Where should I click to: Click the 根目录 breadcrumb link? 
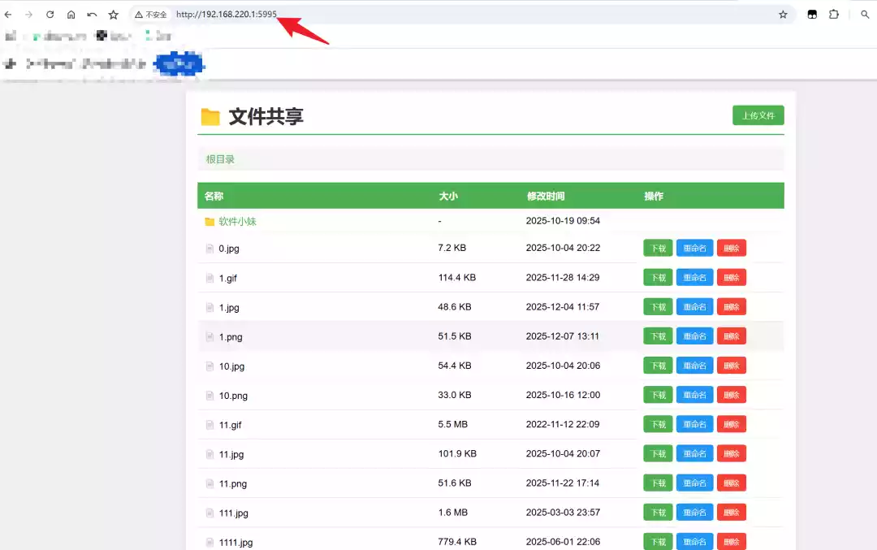point(219,158)
